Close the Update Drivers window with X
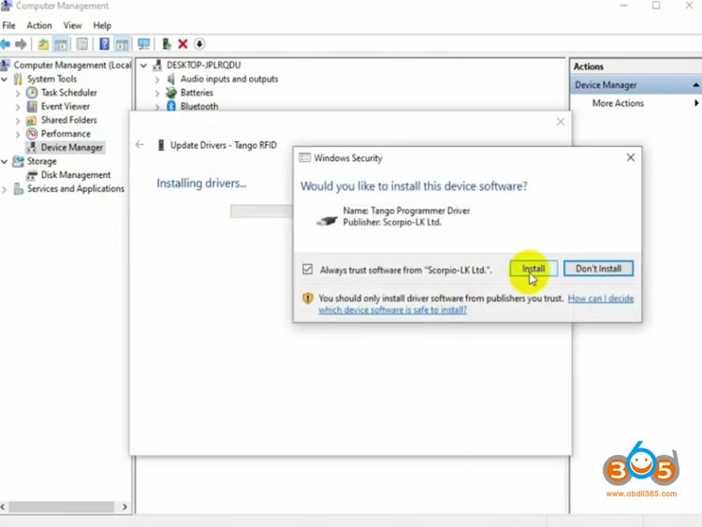The width and height of the screenshot is (702, 527). coord(560,122)
